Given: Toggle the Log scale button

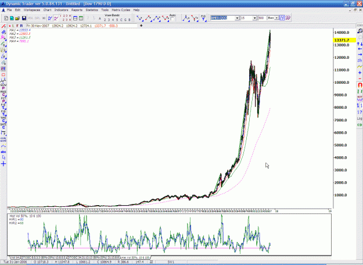Looking at the screenshot, I should tap(360, 119).
